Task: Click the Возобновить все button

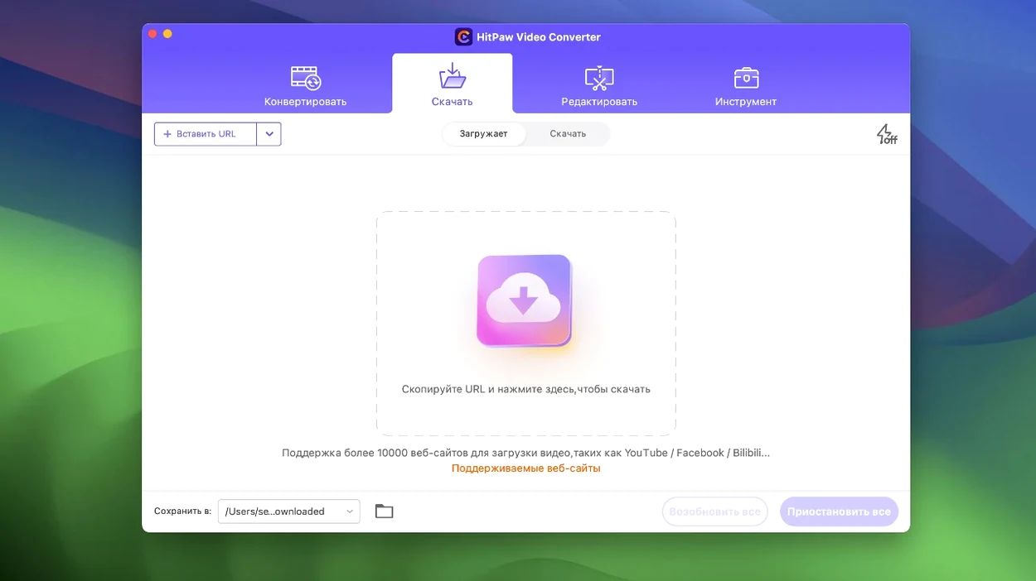Action: [x=715, y=511]
